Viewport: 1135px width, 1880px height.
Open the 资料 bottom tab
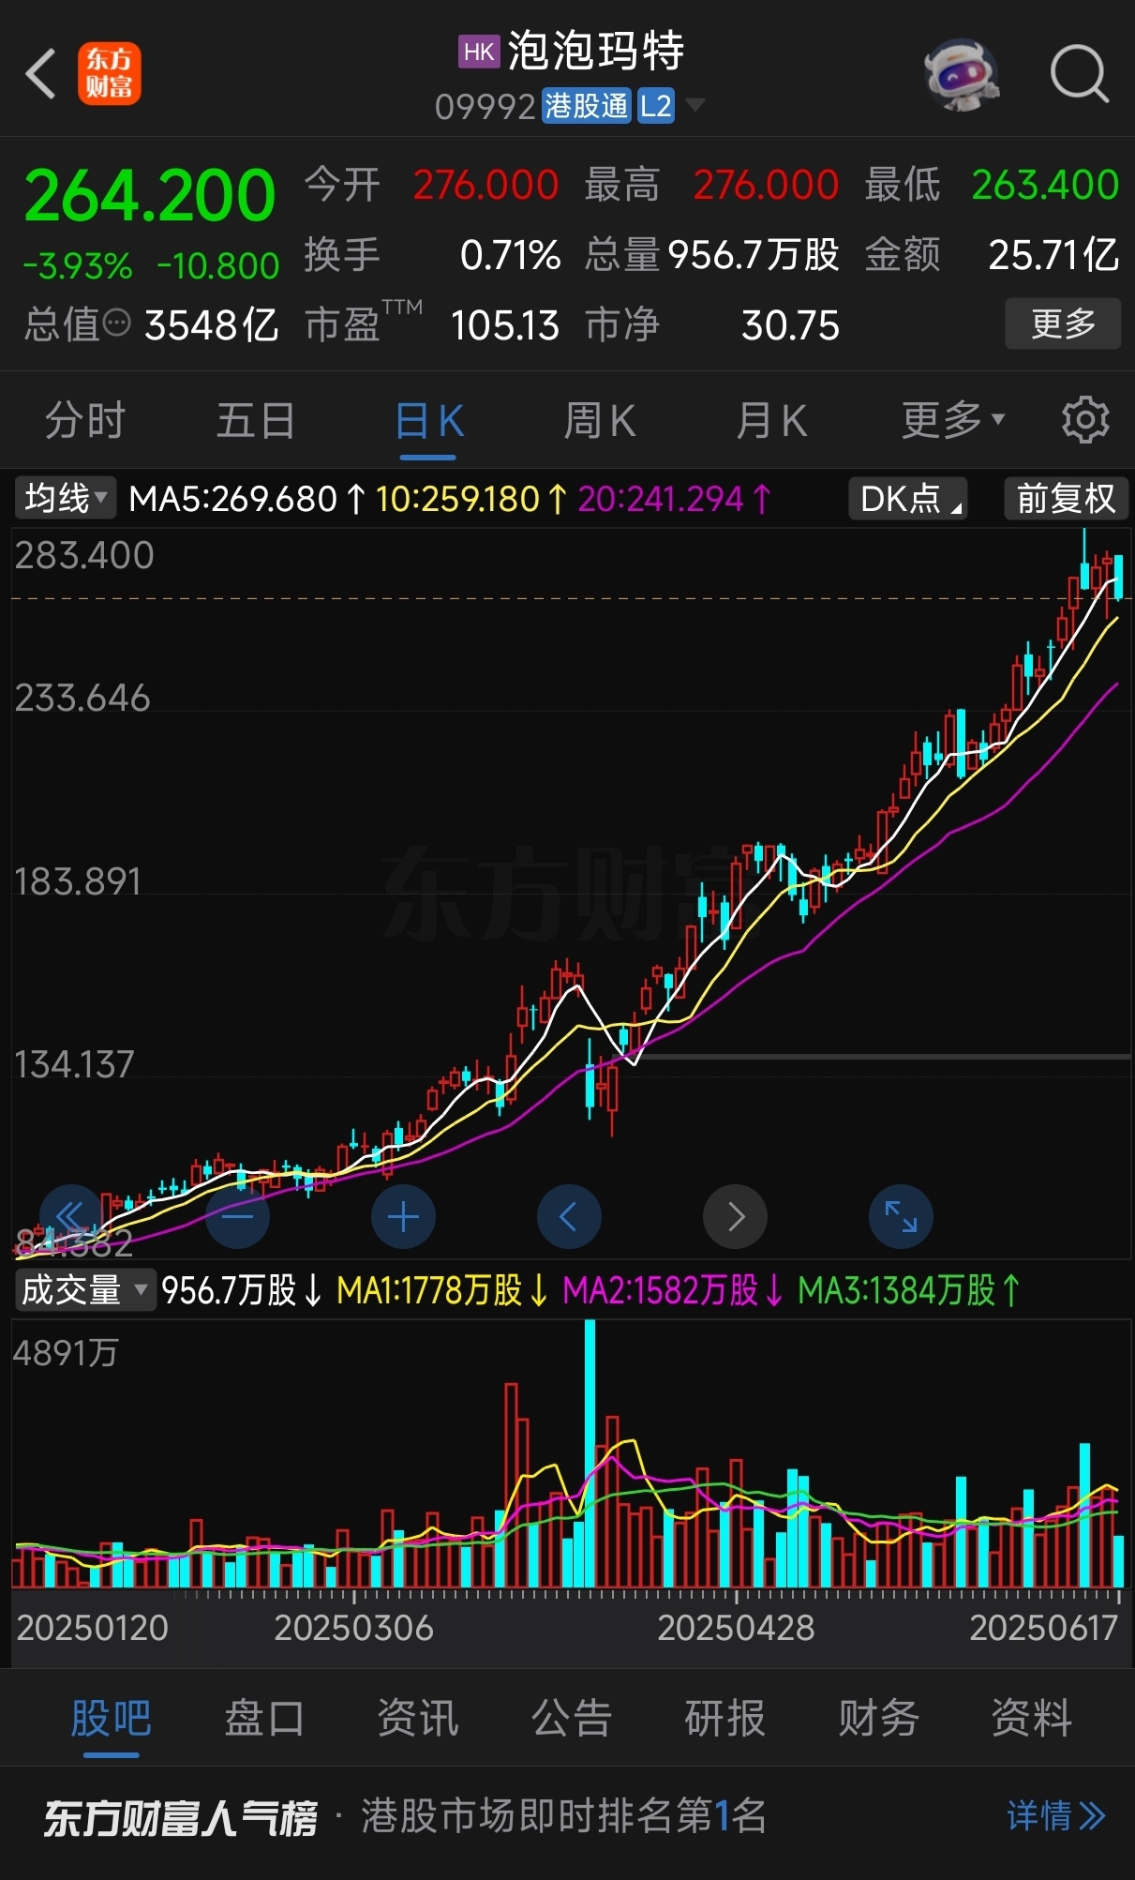click(1032, 1718)
